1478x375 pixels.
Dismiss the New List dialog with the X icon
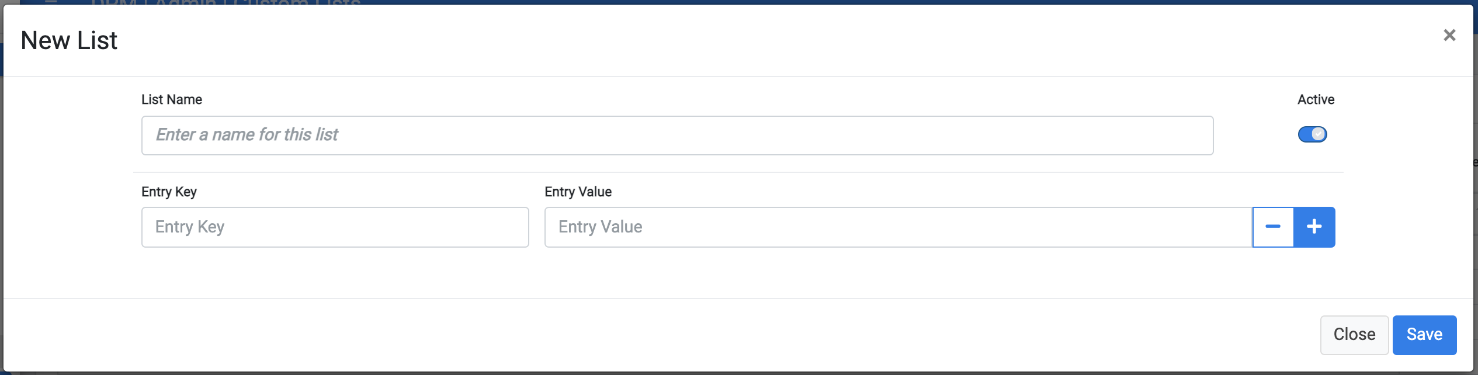pos(1449,35)
